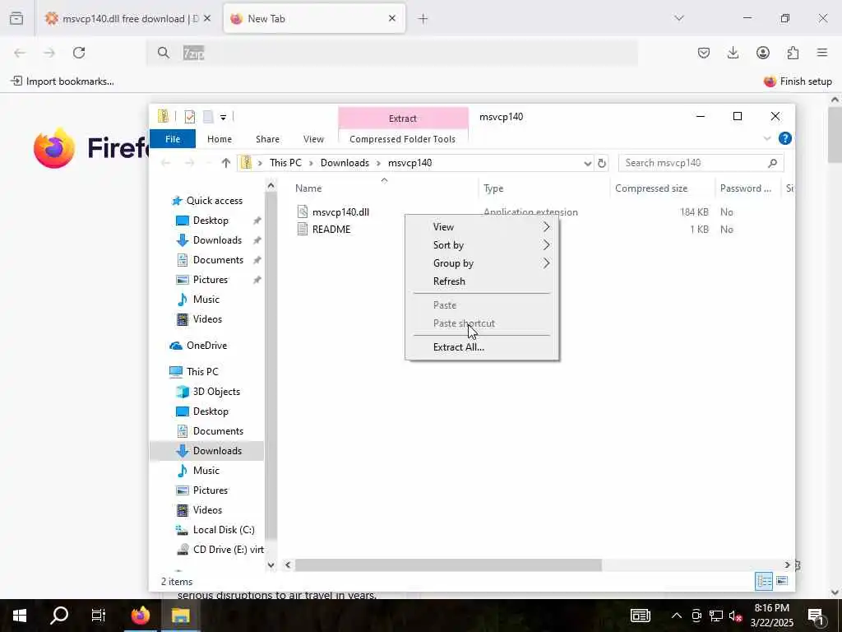
Task: Click the Explorer Properties quick access icon
Action: pyautogui.click(x=190, y=117)
